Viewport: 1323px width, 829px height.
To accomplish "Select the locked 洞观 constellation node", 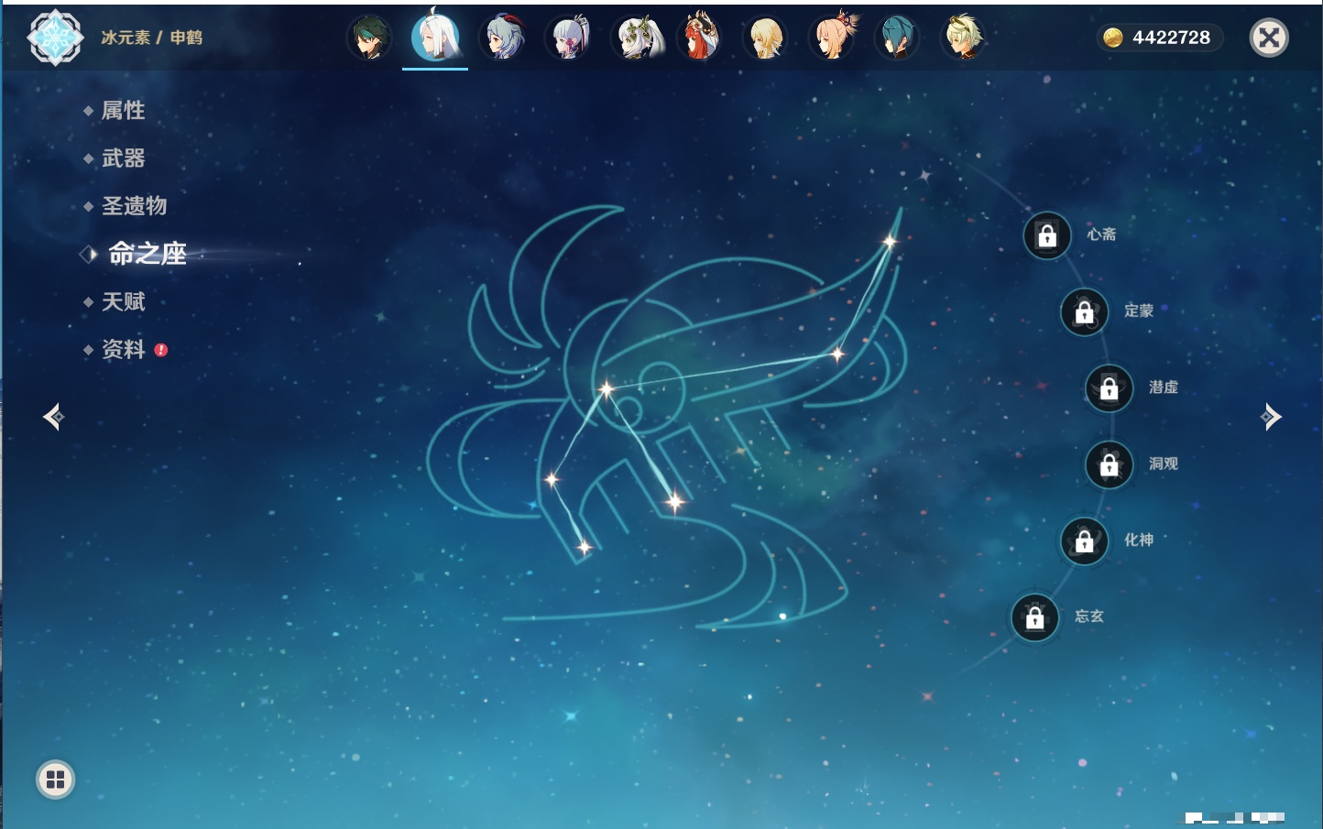I will 1110,465.
